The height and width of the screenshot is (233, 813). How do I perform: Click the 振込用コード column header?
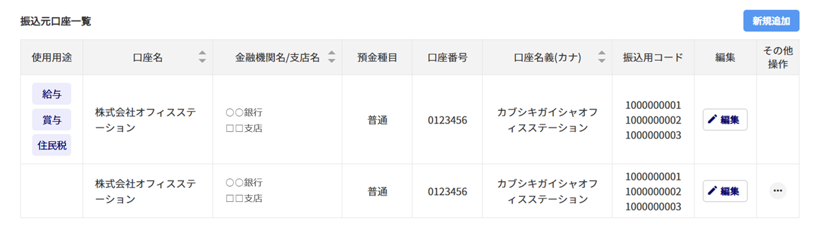(653, 58)
